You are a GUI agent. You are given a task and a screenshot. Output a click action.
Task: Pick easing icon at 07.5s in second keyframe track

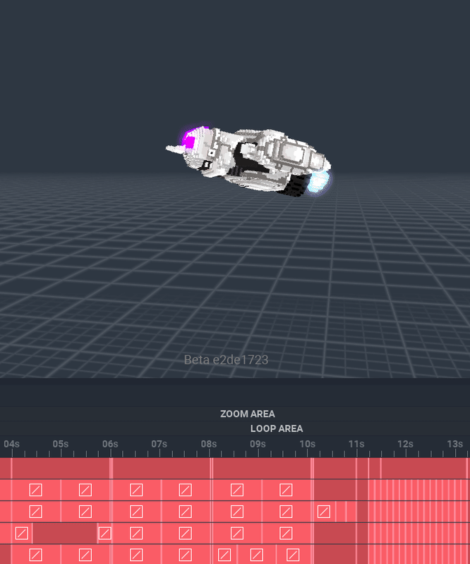point(186,512)
